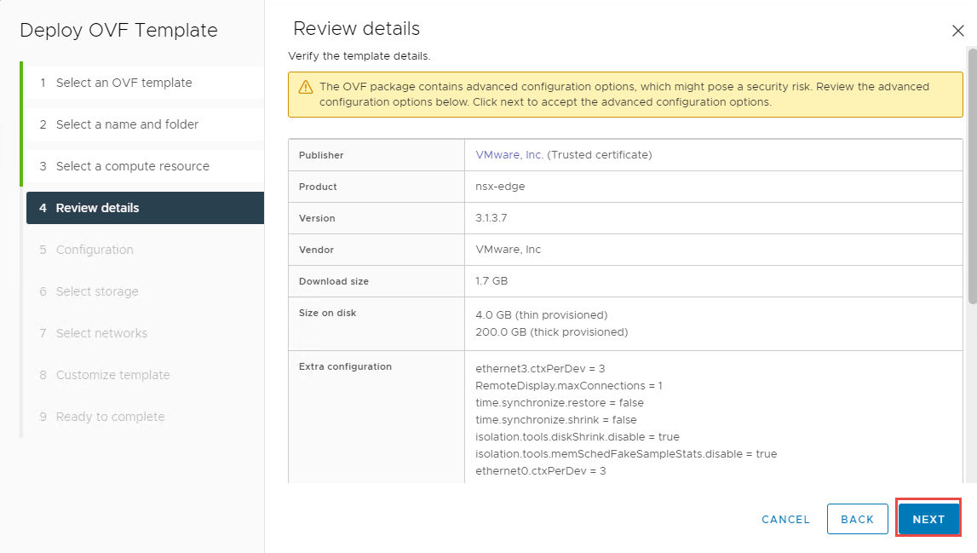Viewport: 977px width, 553px height.
Task: Return to step 3 Select a compute resource
Action: coord(132,166)
